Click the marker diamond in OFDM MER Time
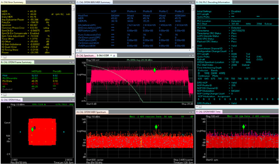This screenshot has width=279, height=164. click(244, 127)
